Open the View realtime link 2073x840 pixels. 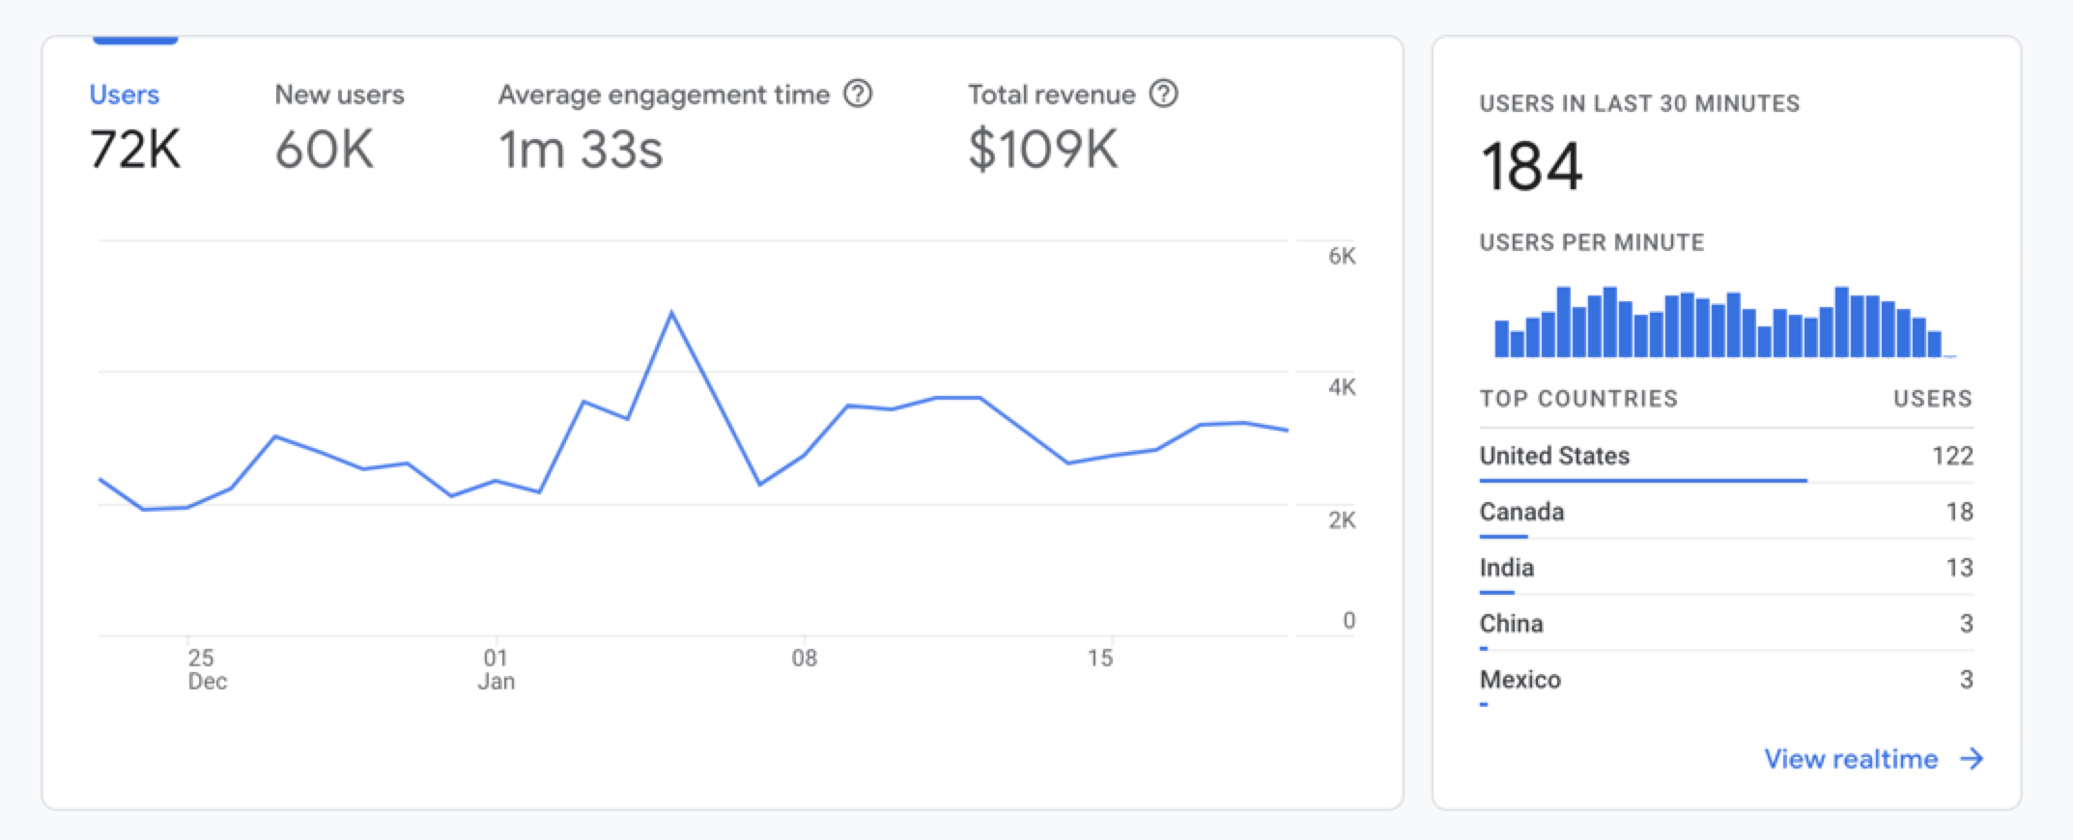point(1850,759)
